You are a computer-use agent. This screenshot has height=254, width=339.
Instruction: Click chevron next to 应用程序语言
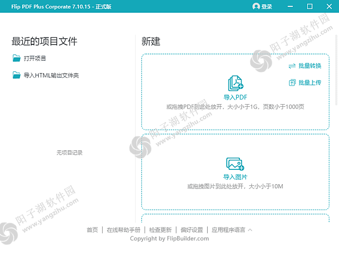pos(250,230)
